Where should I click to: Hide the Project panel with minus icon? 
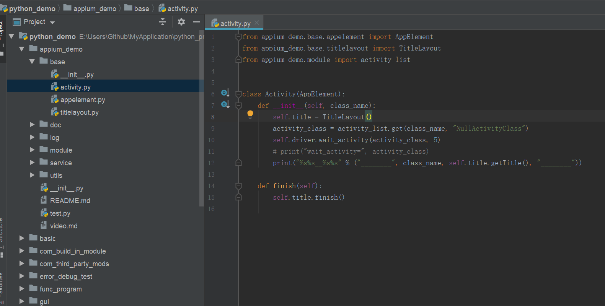(196, 22)
